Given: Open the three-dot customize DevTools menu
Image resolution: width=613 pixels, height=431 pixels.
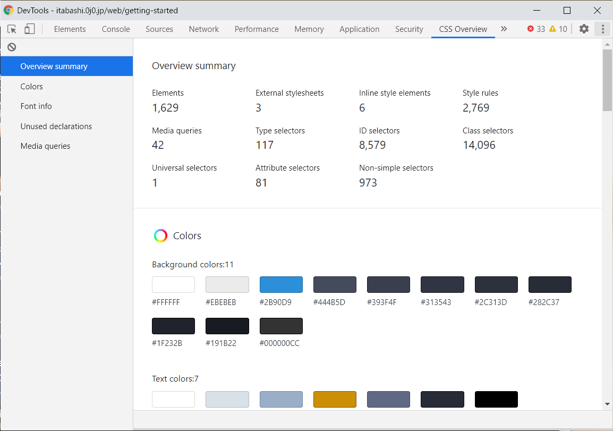Looking at the screenshot, I should coord(602,29).
